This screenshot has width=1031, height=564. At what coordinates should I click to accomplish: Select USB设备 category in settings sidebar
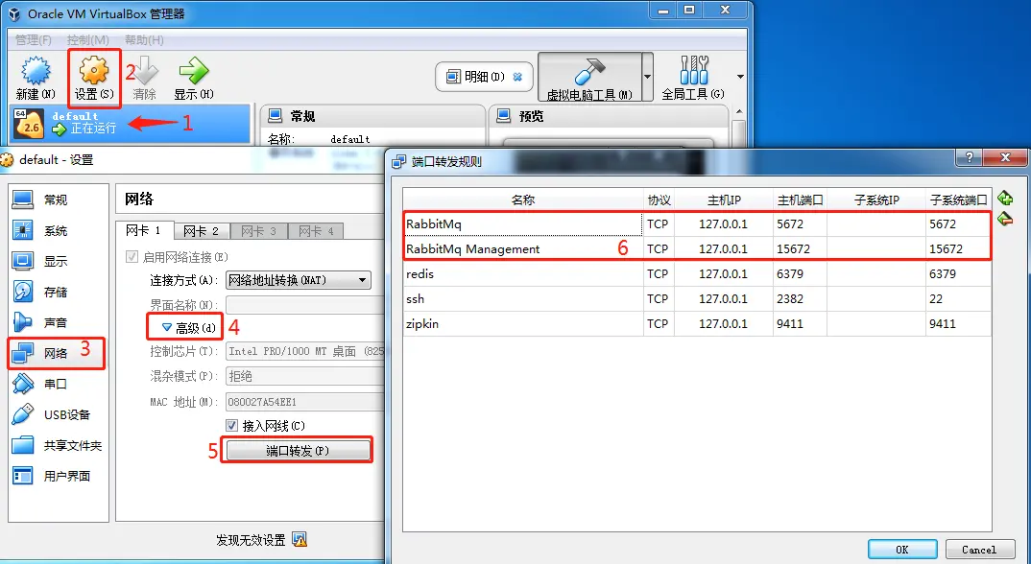(58, 414)
